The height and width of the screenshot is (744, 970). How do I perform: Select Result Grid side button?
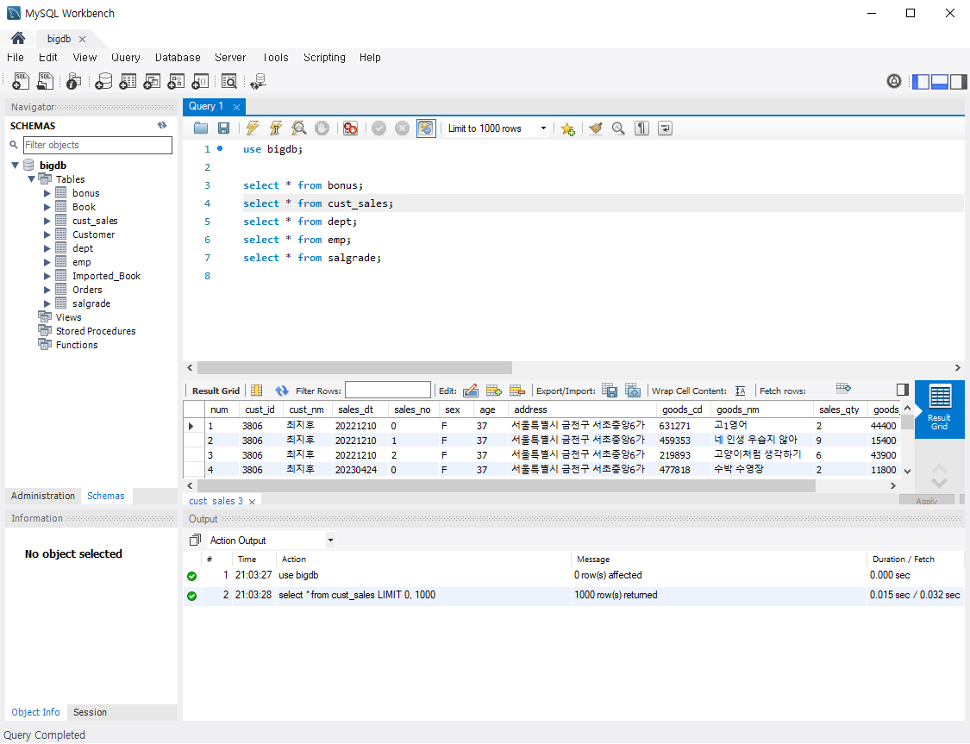939,409
